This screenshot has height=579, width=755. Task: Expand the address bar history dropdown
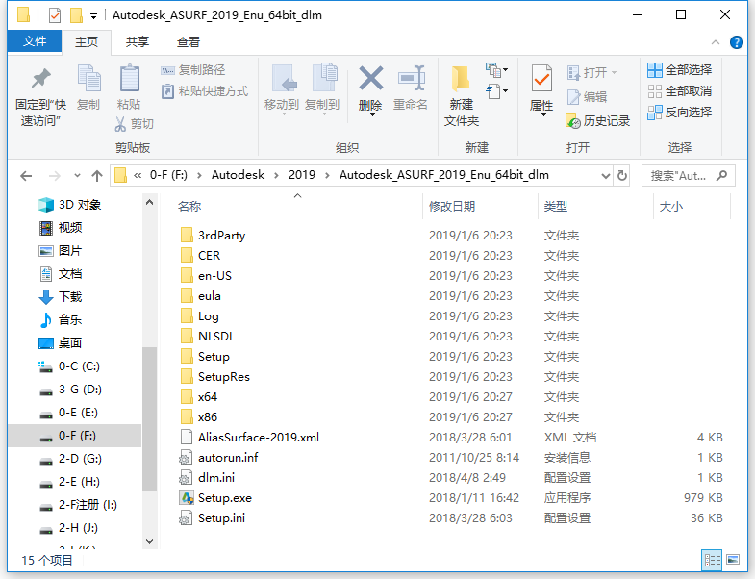pyautogui.click(x=606, y=176)
